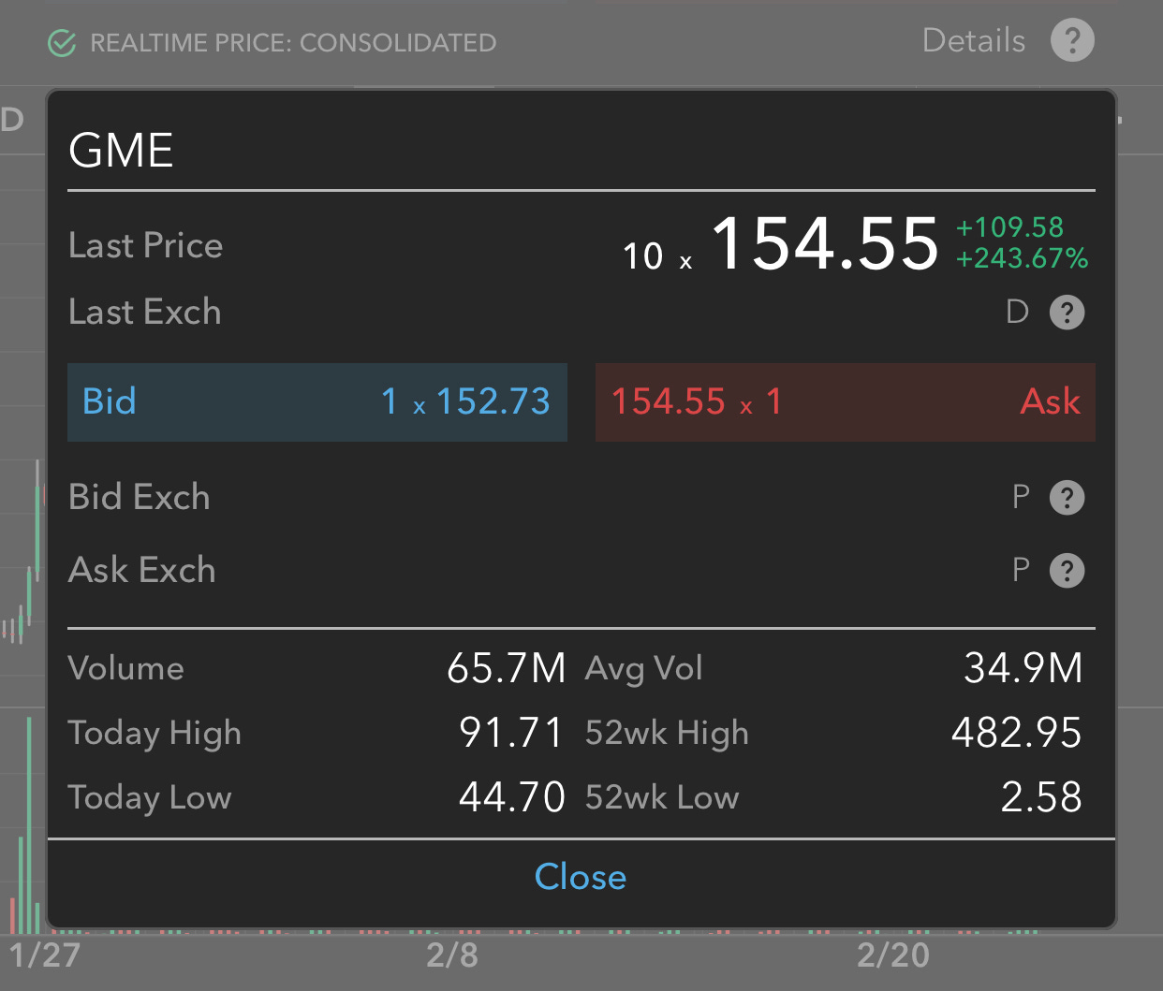Tap the Today Low value 44.70
The width and height of the screenshot is (1163, 991).
[512, 797]
